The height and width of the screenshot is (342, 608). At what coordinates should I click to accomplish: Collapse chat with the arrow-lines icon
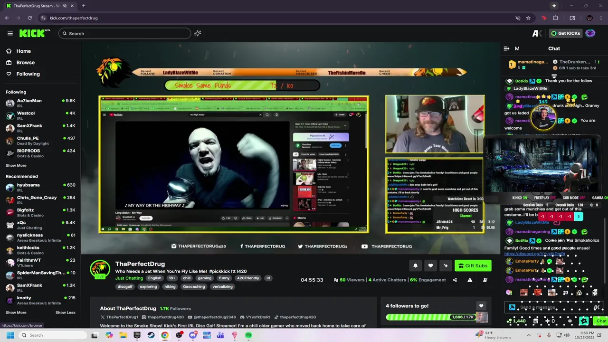coord(506,48)
